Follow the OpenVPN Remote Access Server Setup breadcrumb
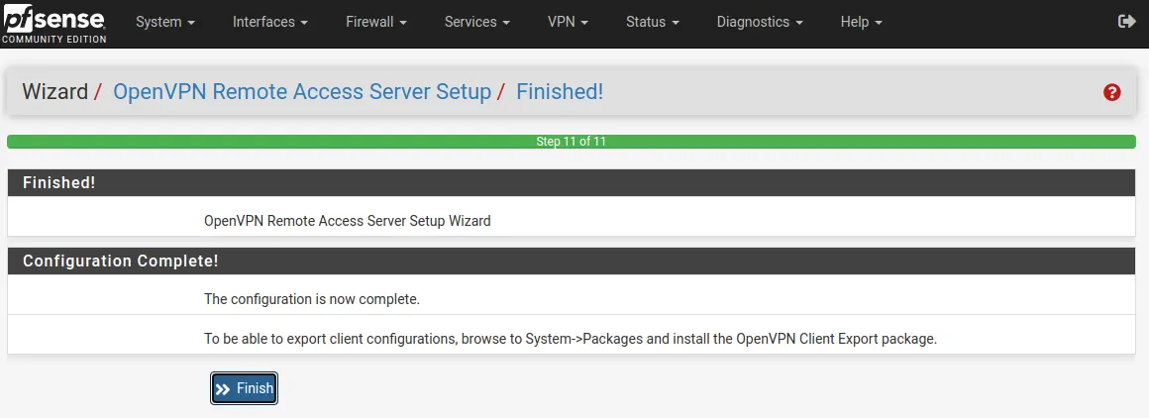Viewport: 1149px width, 418px height. click(302, 92)
